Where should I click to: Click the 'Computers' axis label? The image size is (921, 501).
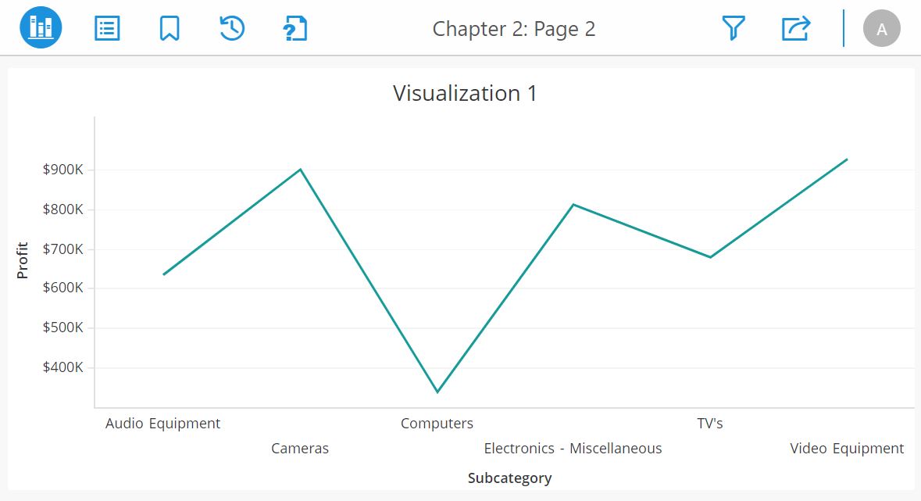[437, 423]
